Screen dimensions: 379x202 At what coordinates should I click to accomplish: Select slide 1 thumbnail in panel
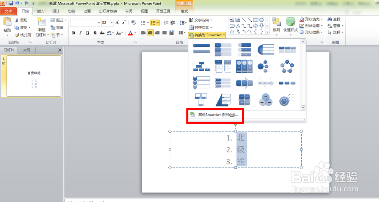[x=34, y=76]
